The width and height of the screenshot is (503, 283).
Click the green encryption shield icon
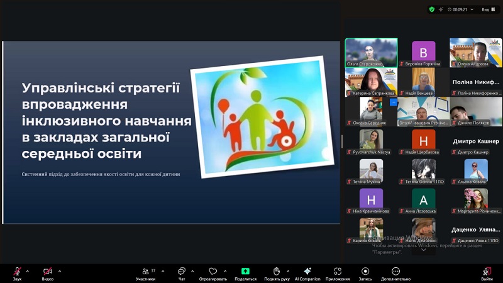431,9
